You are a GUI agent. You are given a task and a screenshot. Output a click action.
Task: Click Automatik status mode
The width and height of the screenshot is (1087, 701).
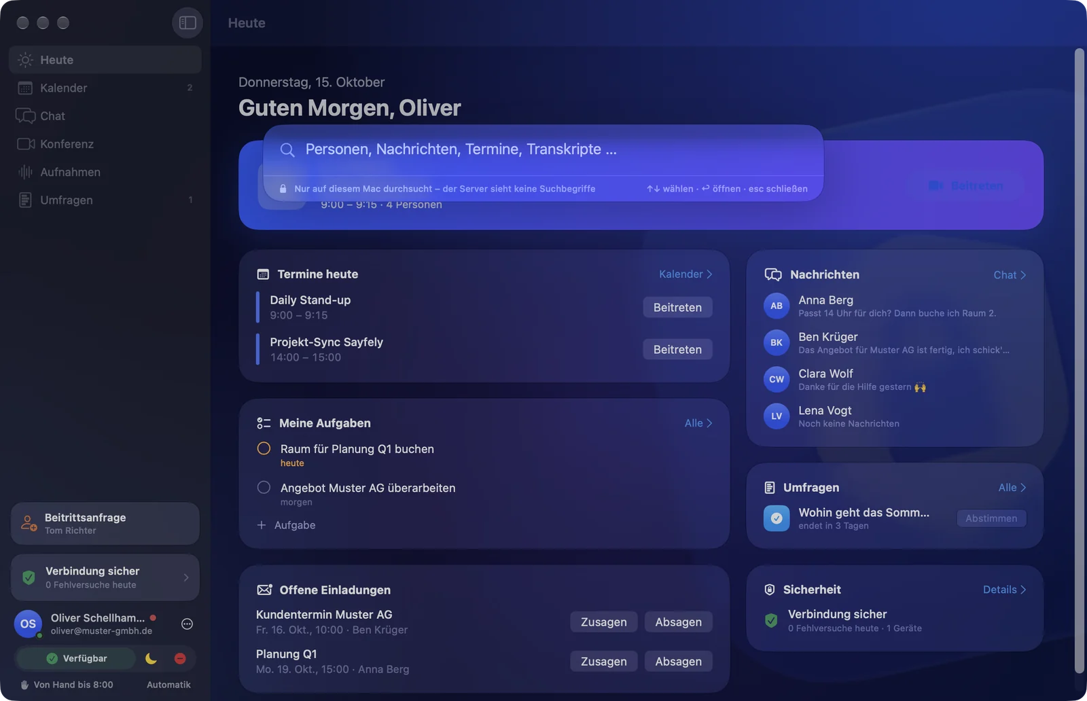168,685
